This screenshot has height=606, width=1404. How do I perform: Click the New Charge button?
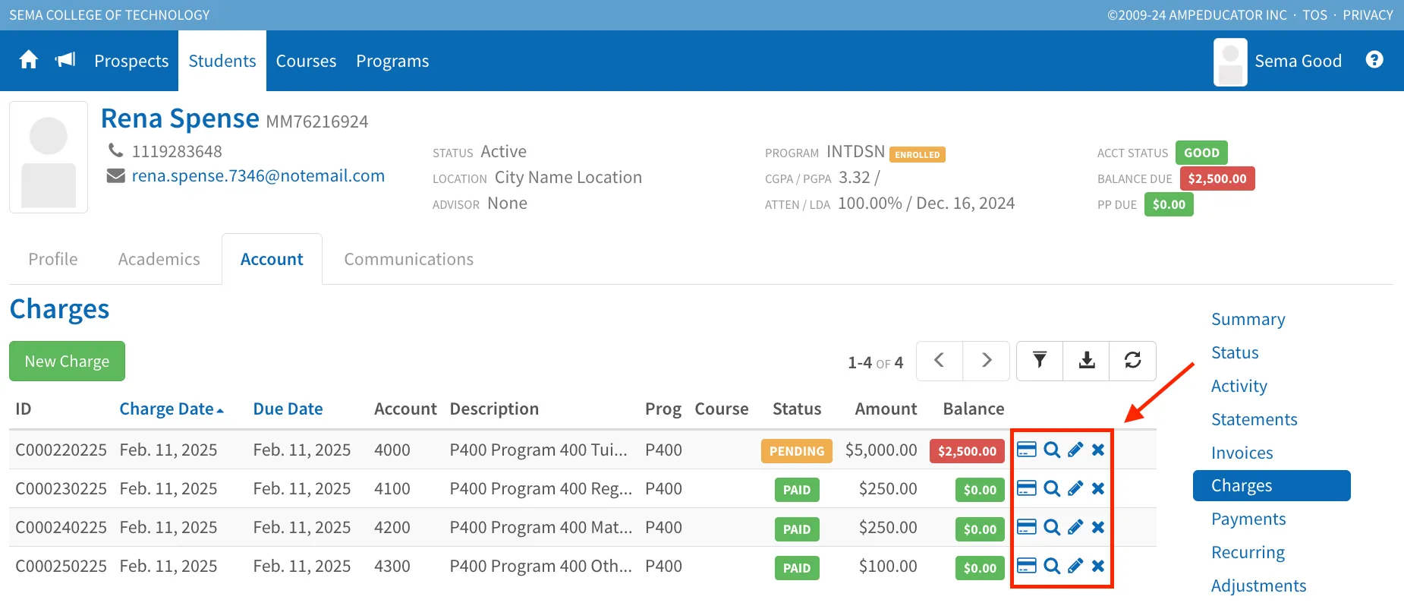click(67, 361)
